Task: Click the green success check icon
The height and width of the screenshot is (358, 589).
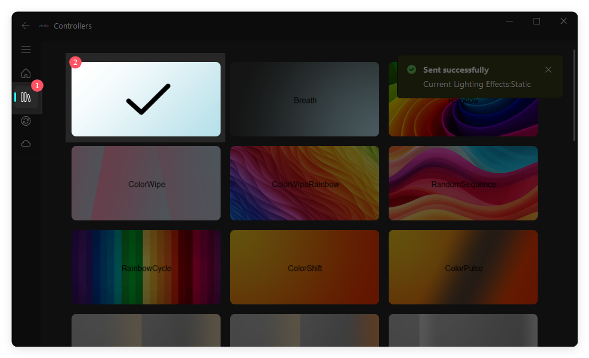Action: (412, 70)
